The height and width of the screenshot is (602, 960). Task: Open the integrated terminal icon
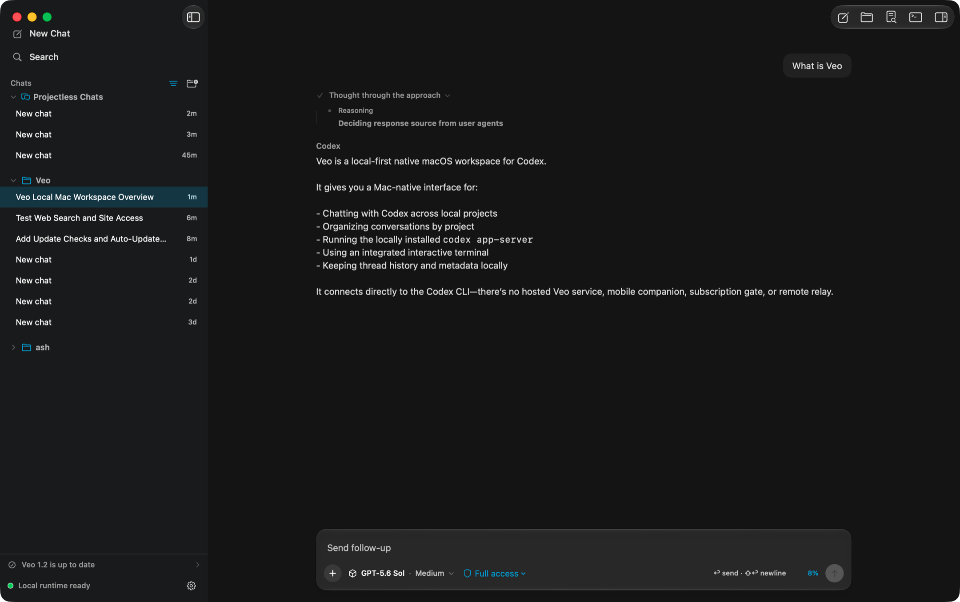click(x=916, y=17)
